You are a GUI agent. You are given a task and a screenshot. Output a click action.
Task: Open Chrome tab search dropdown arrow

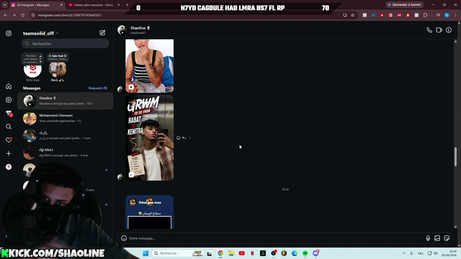(x=5, y=5)
